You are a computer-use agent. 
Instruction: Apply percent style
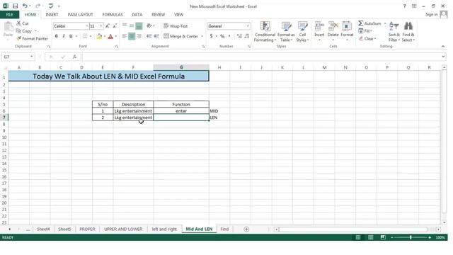[x=222, y=36]
